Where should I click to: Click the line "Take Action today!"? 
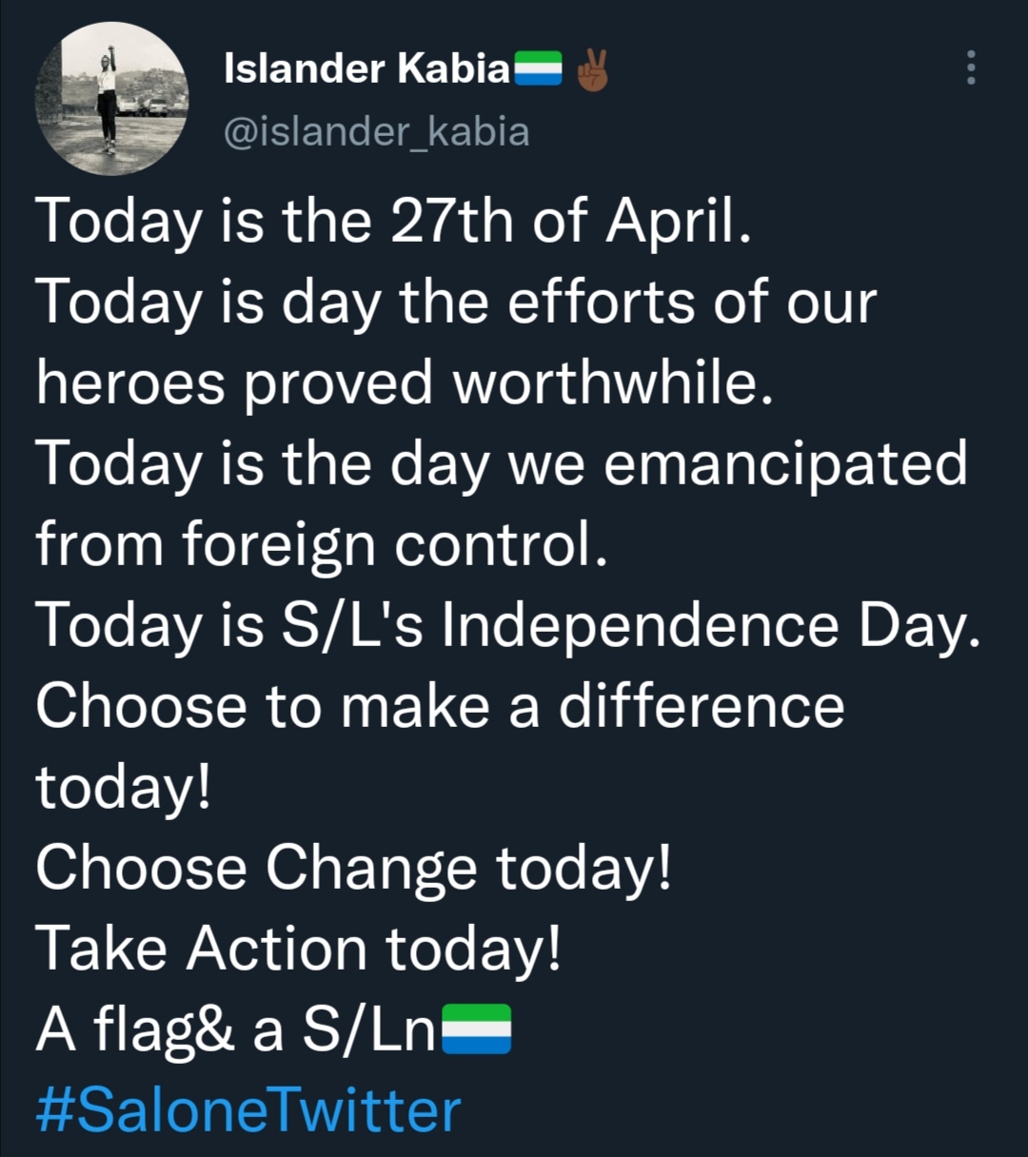[x=298, y=950]
